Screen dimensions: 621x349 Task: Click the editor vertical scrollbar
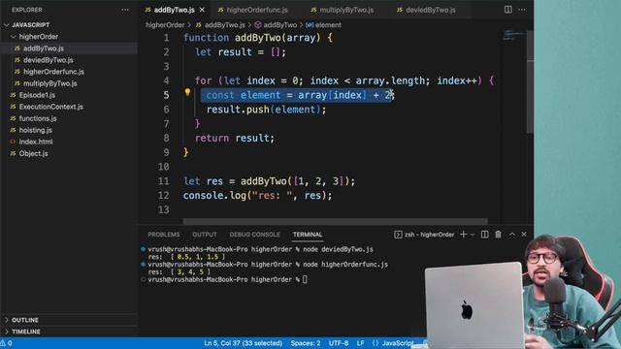pos(530,81)
